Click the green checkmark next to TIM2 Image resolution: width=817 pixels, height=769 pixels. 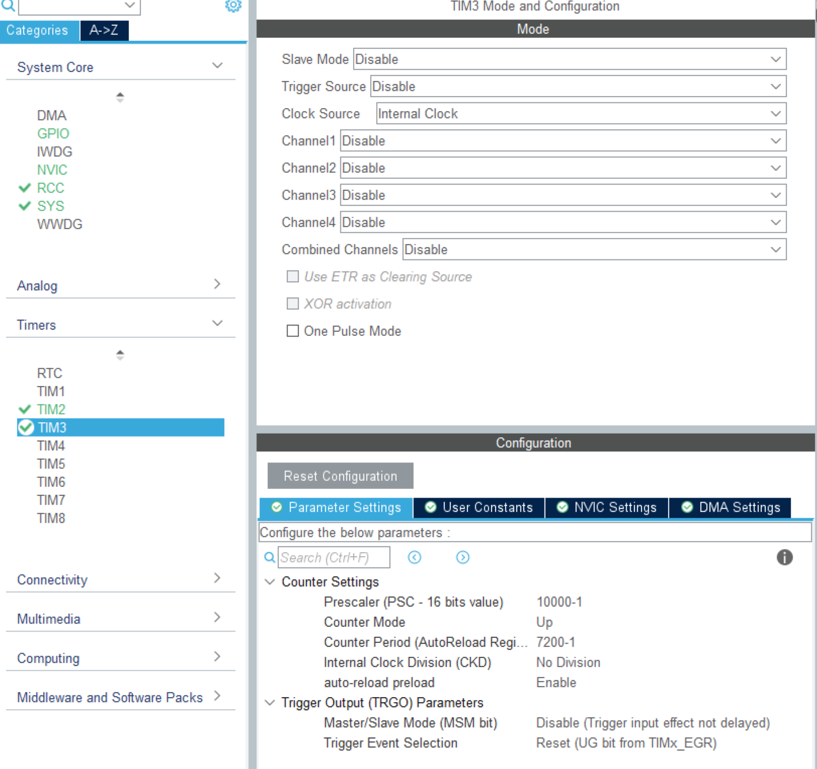coord(25,410)
